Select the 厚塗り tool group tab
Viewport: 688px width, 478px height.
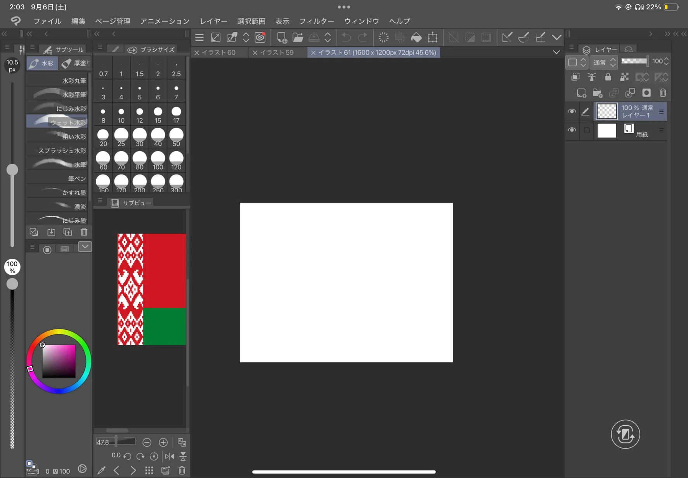(x=75, y=63)
